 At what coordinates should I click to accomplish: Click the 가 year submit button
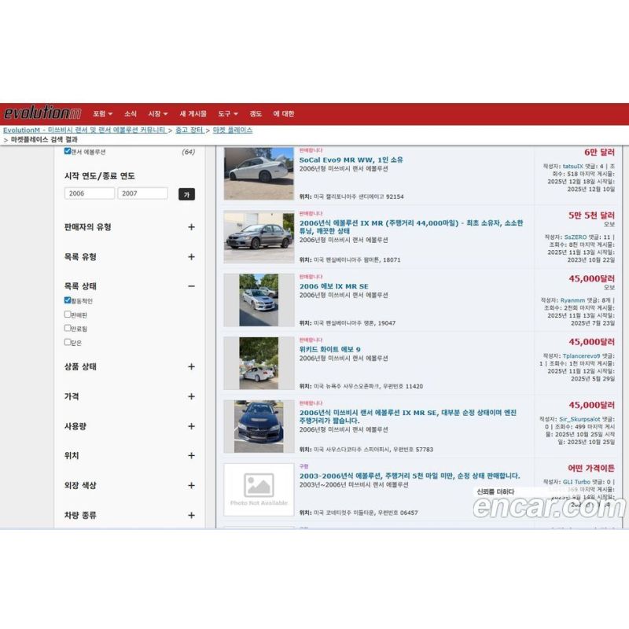186,194
